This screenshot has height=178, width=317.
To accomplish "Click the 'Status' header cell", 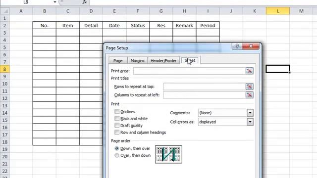I will click(138, 25).
